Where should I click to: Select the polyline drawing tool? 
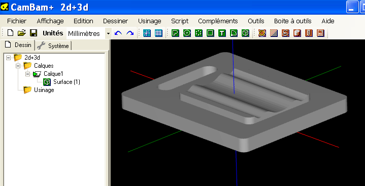[x=175, y=33]
